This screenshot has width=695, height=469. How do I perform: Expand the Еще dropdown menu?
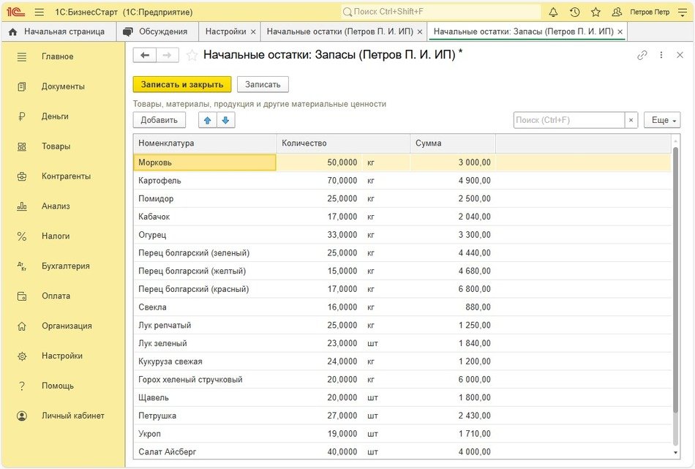(661, 120)
